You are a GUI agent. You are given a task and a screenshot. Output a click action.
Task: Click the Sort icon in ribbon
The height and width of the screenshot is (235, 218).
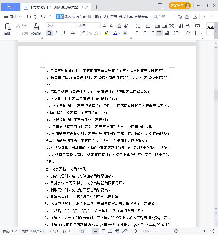181,26
